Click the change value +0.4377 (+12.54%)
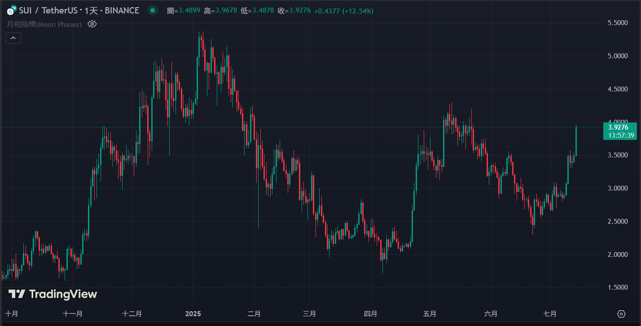Image resolution: width=641 pixels, height=326 pixels. click(x=344, y=11)
